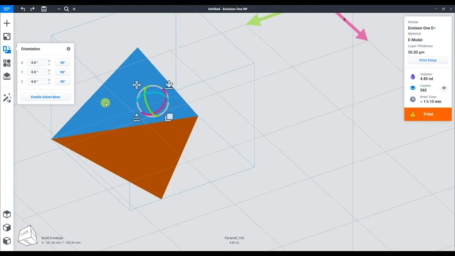Increase X rotation with plus stepper
This screenshot has height=256, width=455.
coord(49,61)
